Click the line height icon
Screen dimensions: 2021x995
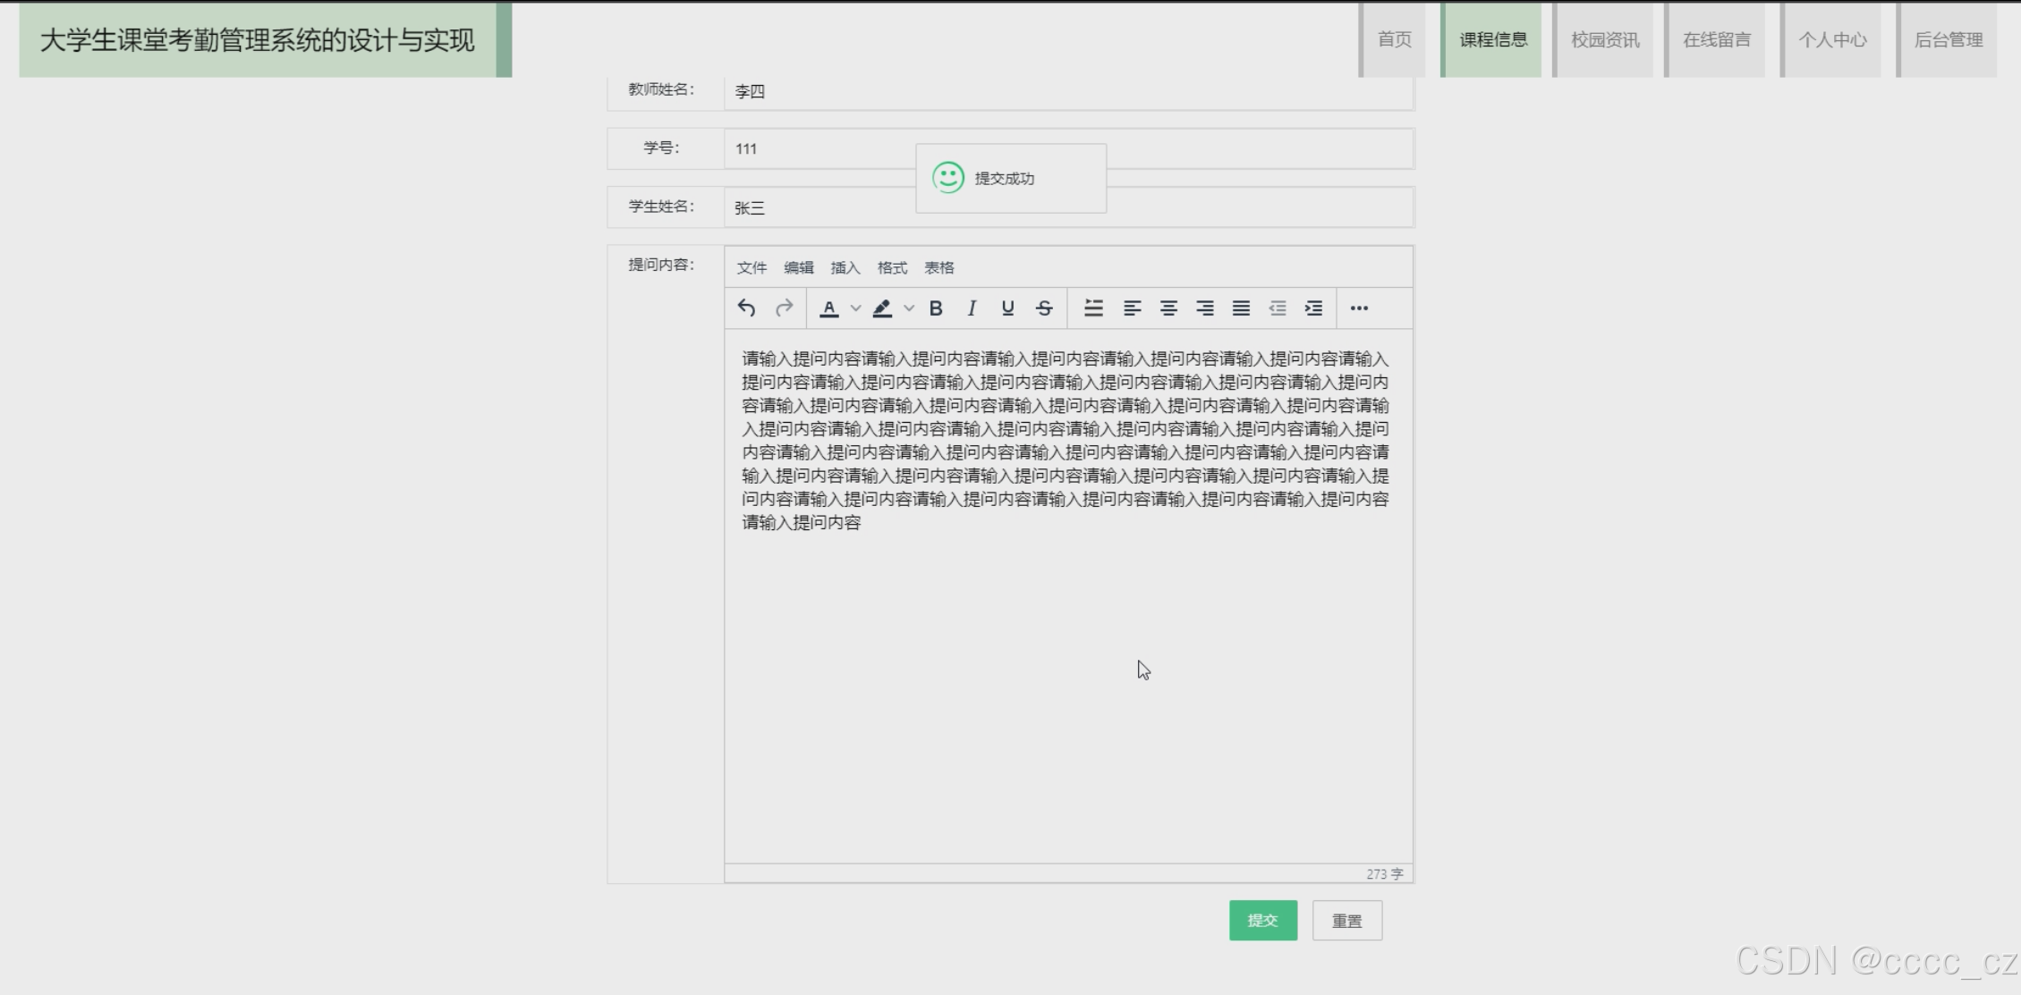coord(1093,308)
